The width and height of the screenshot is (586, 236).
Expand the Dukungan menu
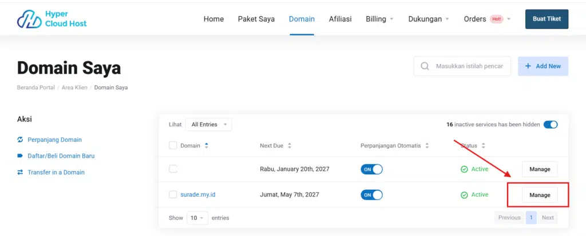(x=428, y=19)
